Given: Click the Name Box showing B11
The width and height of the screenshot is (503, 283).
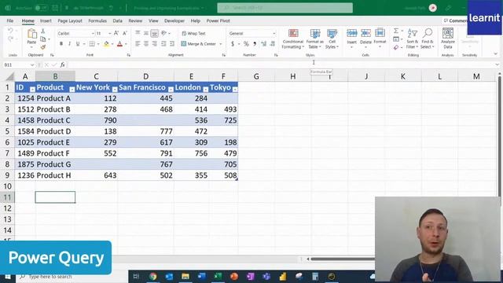Looking at the screenshot, I should point(18,64).
